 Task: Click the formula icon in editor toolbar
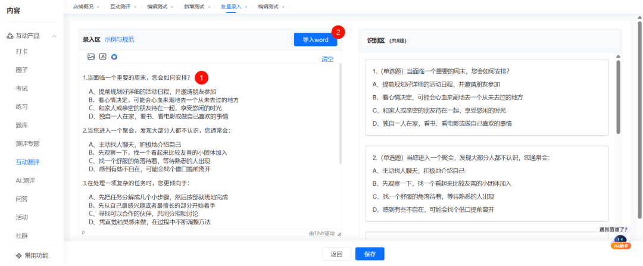(102, 57)
